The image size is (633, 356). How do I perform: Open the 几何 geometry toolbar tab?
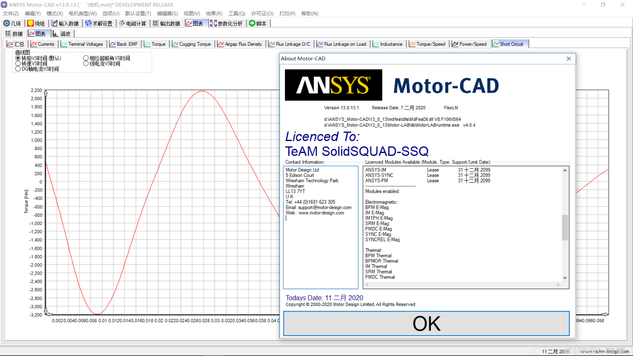(12, 23)
